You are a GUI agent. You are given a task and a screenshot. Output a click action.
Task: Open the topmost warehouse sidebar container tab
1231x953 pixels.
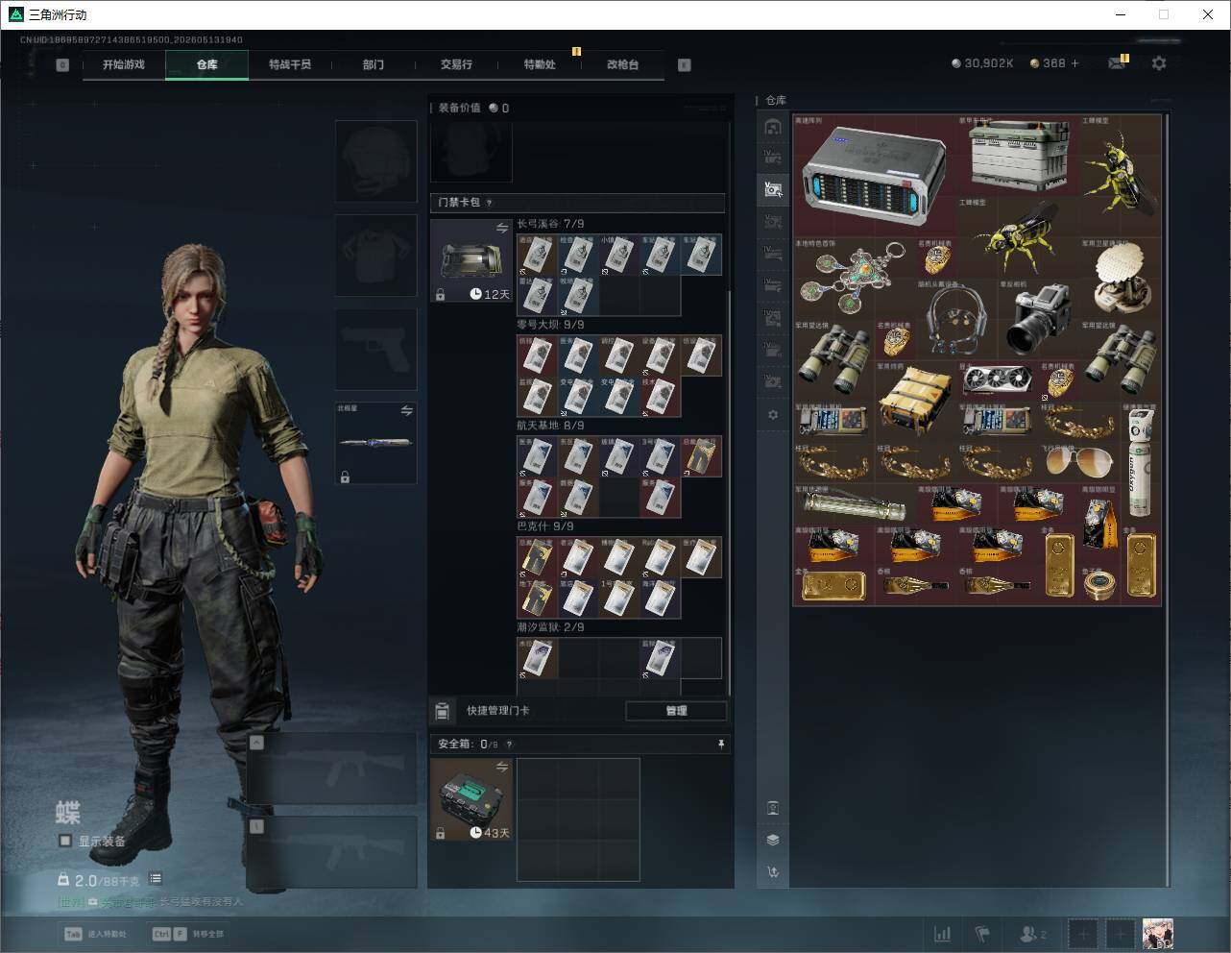pos(773,127)
